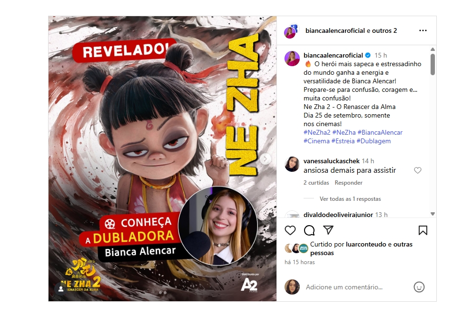Open 'e outros 2' collaborators list
Screen dimensions: 472x316
382,31
